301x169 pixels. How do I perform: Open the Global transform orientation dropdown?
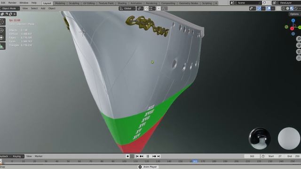[127, 8]
